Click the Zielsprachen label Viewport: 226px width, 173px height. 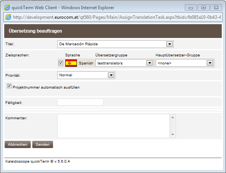coord(17,55)
